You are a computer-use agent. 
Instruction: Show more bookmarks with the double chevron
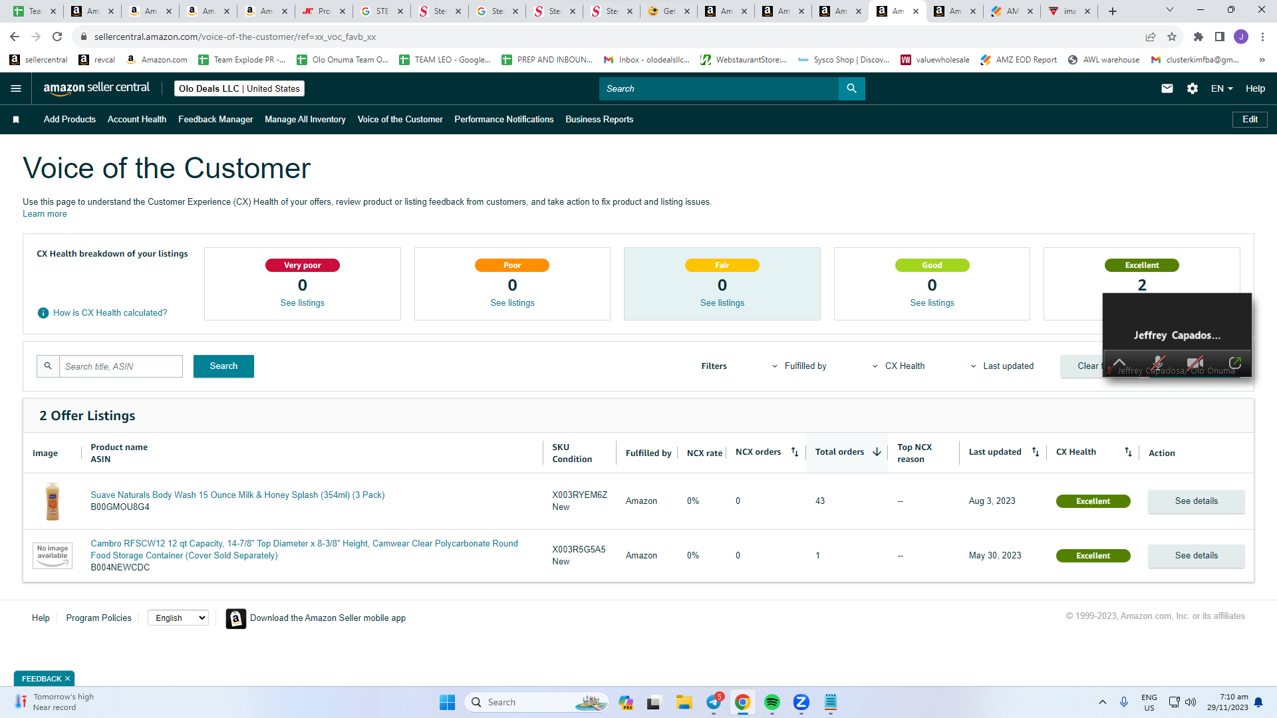1262,60
